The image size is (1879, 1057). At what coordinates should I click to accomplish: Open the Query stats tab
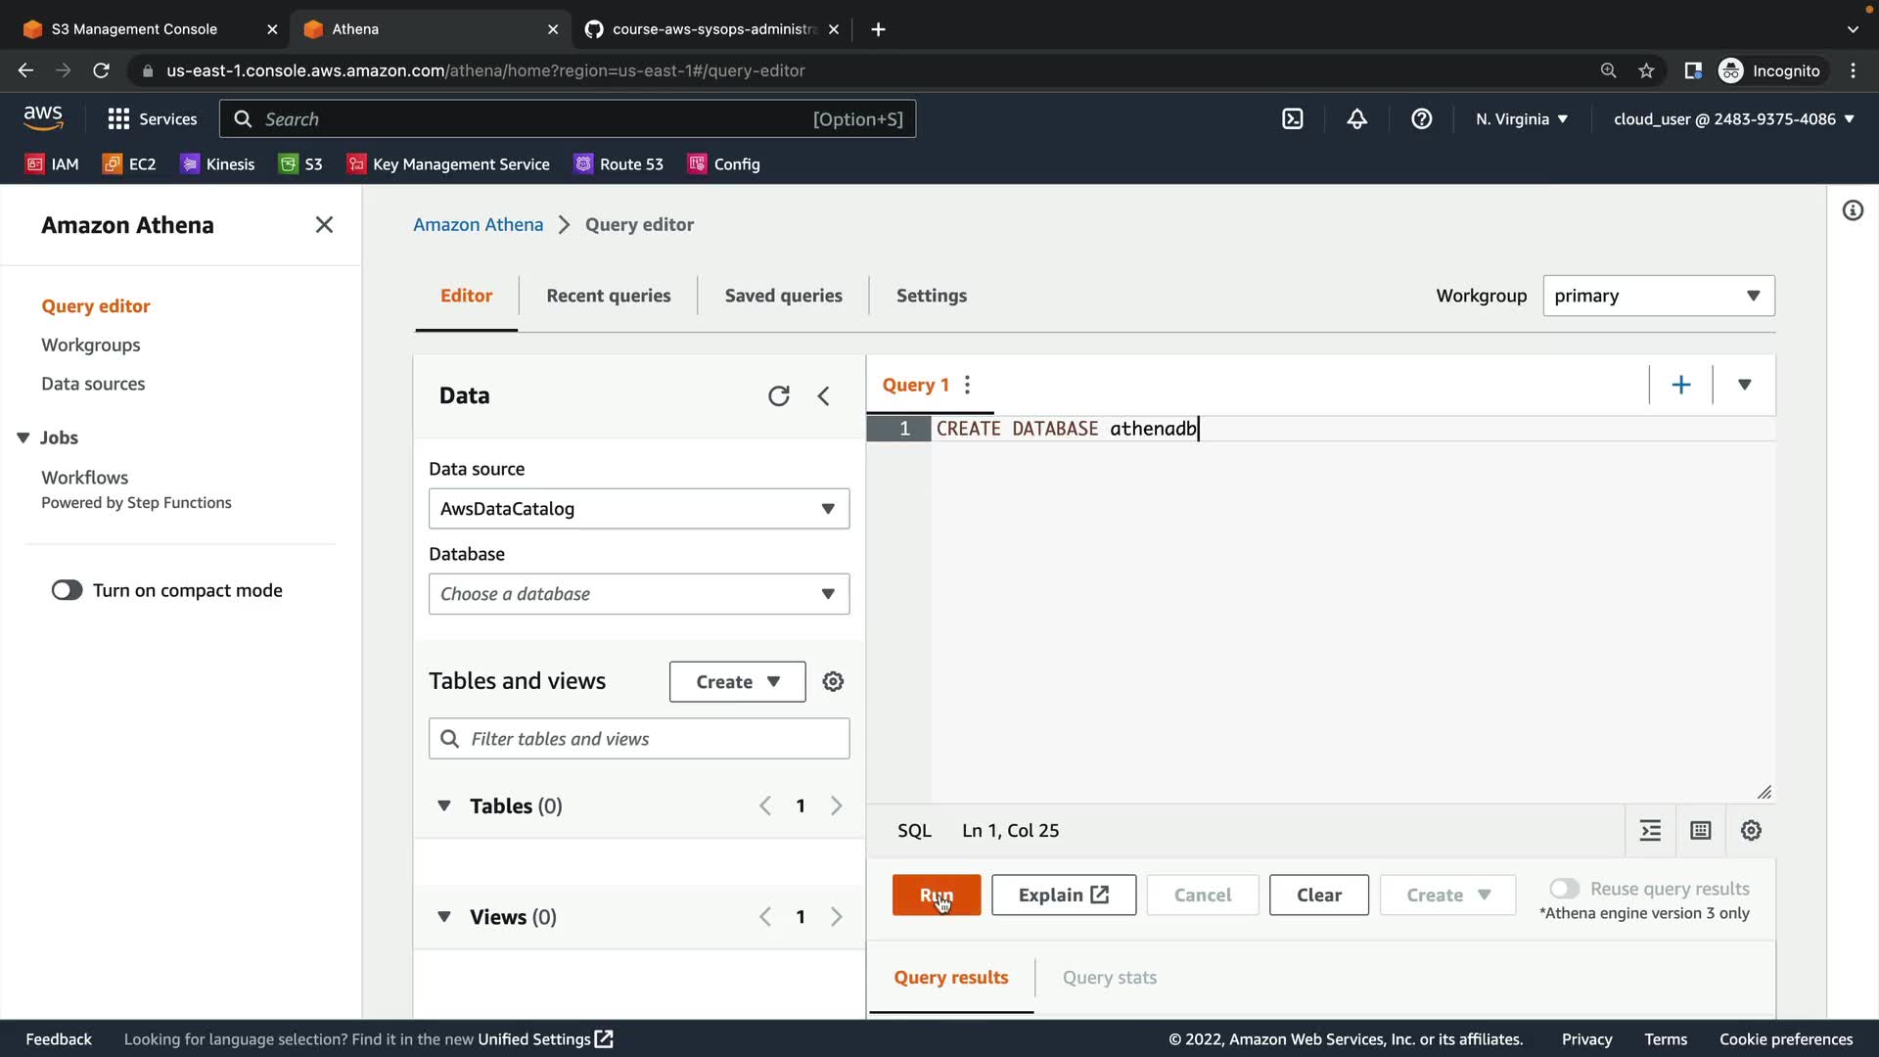pyautogui.click(x=1109, y=977)
